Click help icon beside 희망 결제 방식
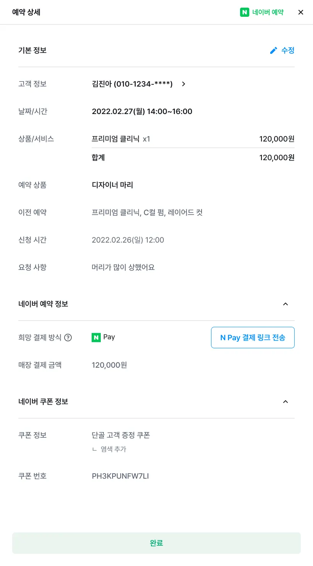Screen dimensions: 313x566 tap(68, 338)
